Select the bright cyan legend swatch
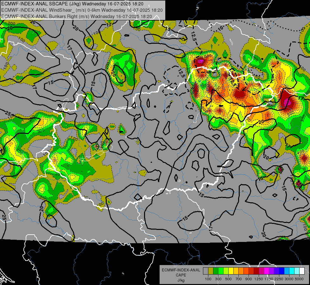The width and height of the screenshot is (310, 285). pyautogui.click(x=292, y=271)
